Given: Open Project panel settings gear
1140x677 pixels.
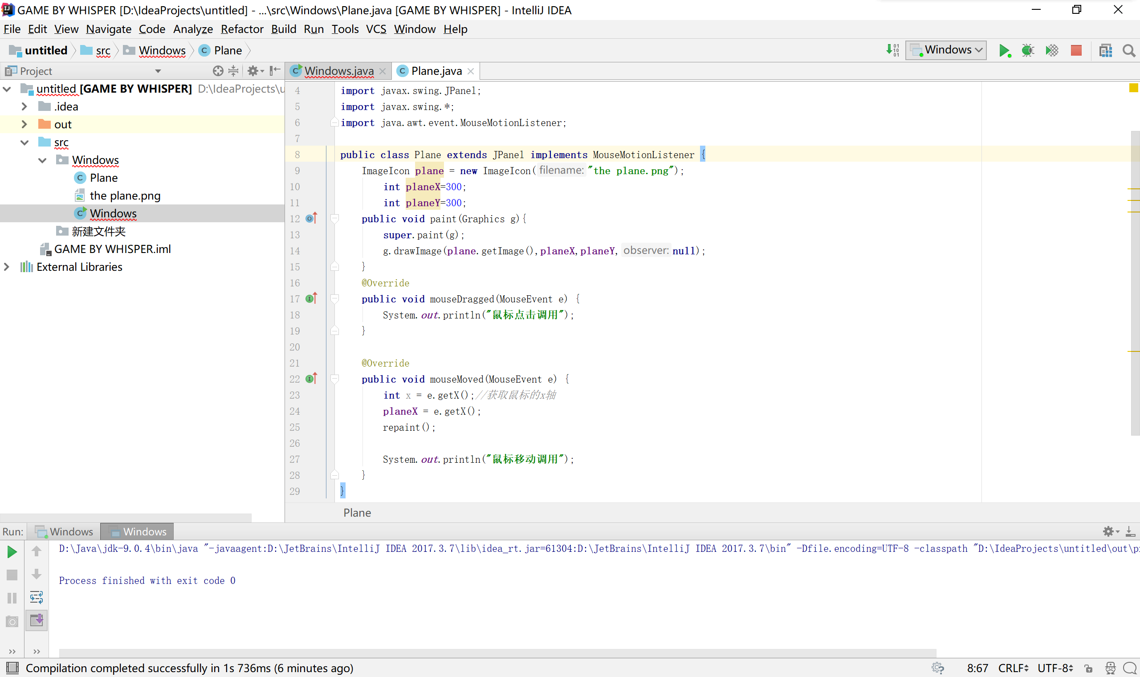Looking at the screenshot, I should [255, 71].
